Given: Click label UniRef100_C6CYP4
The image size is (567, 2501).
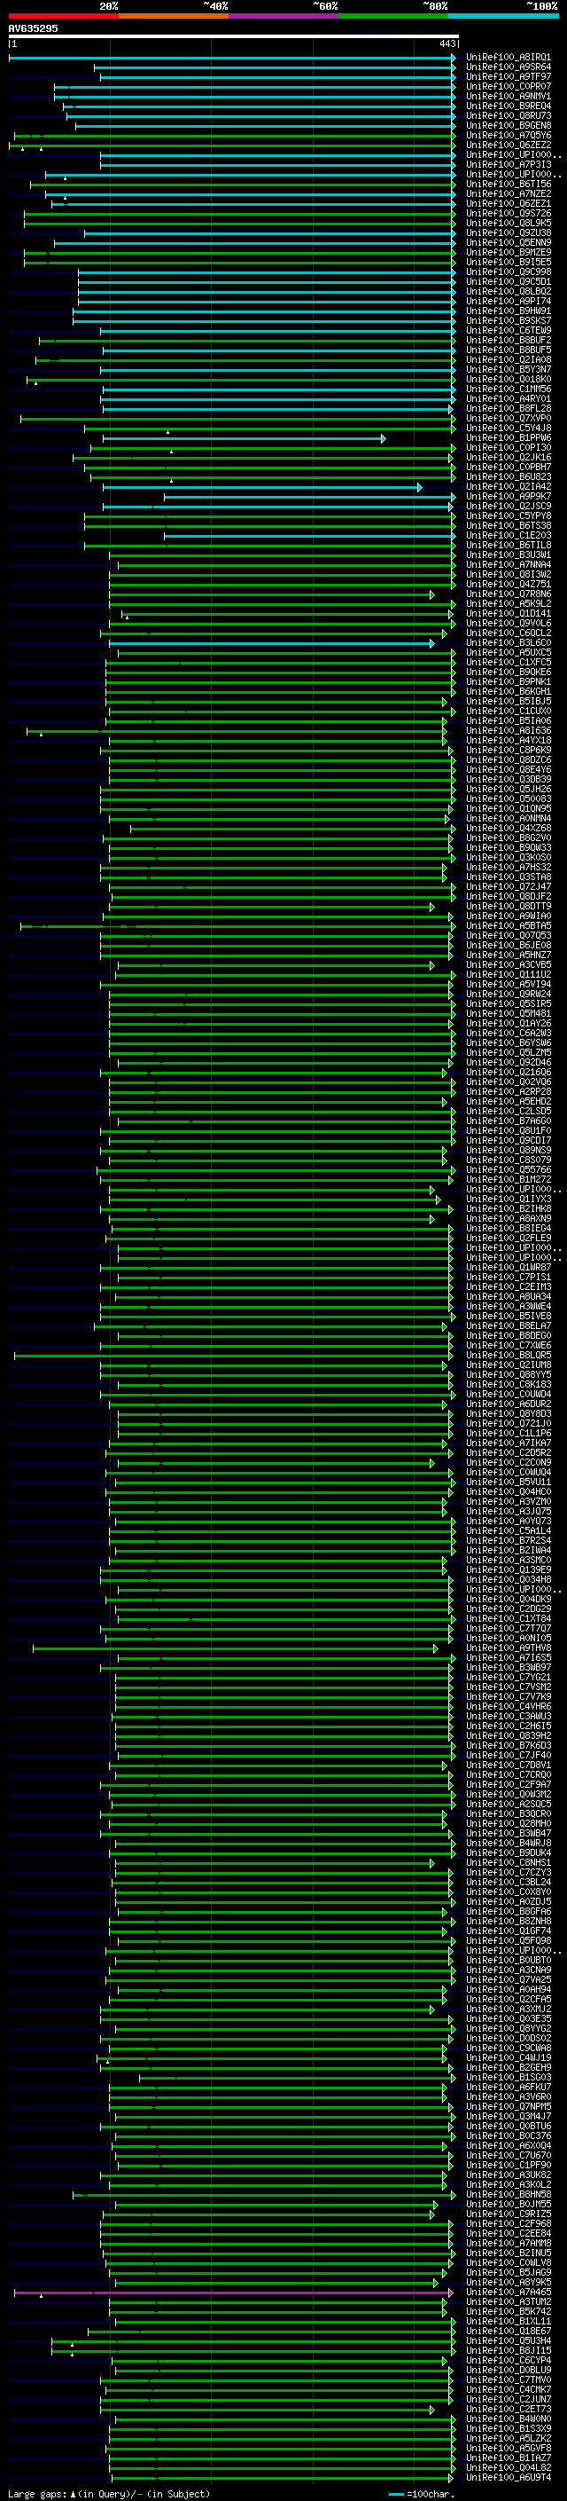Looking at the screenshot, I should [x=509, y=2361].
